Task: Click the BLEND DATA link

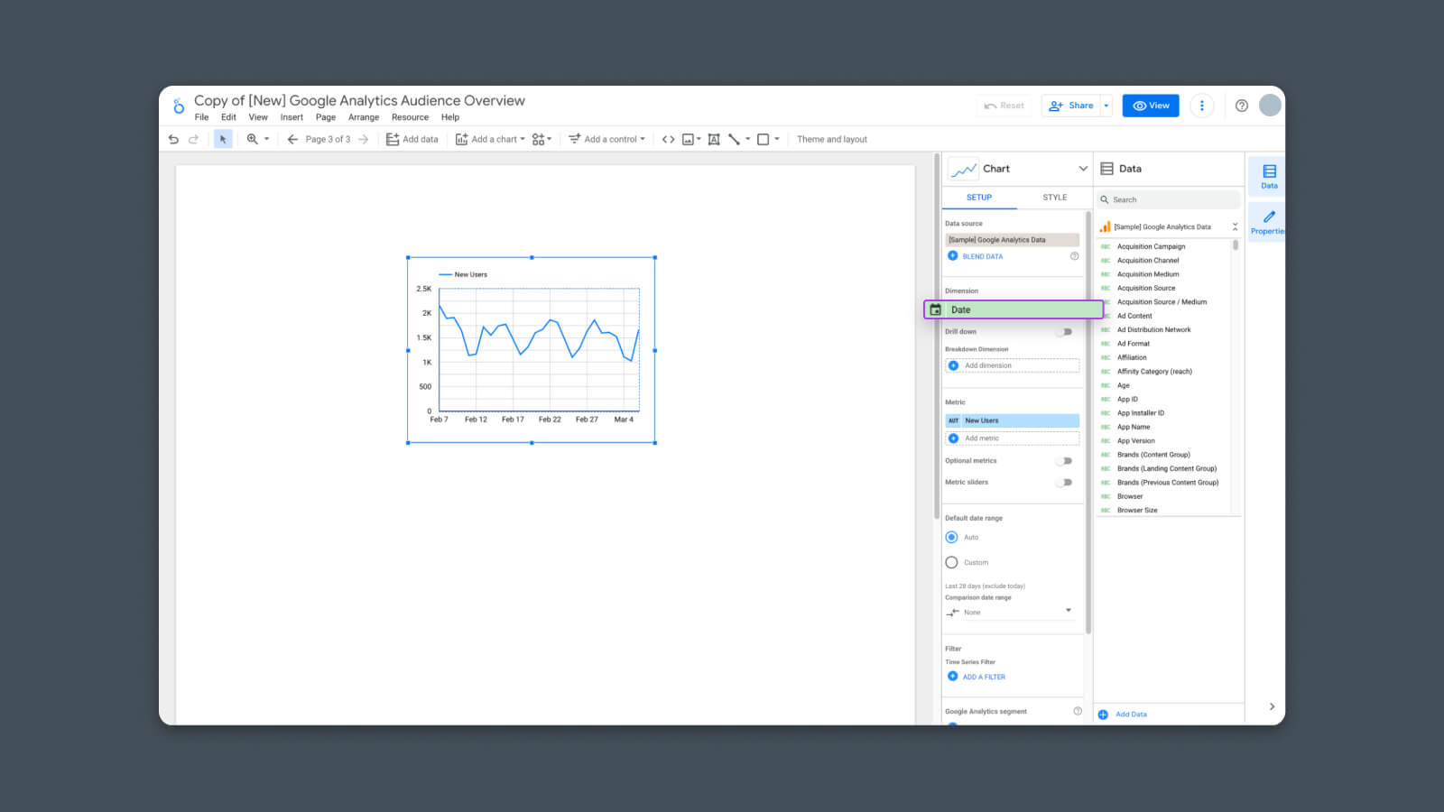Action: [x=981, y=256]
